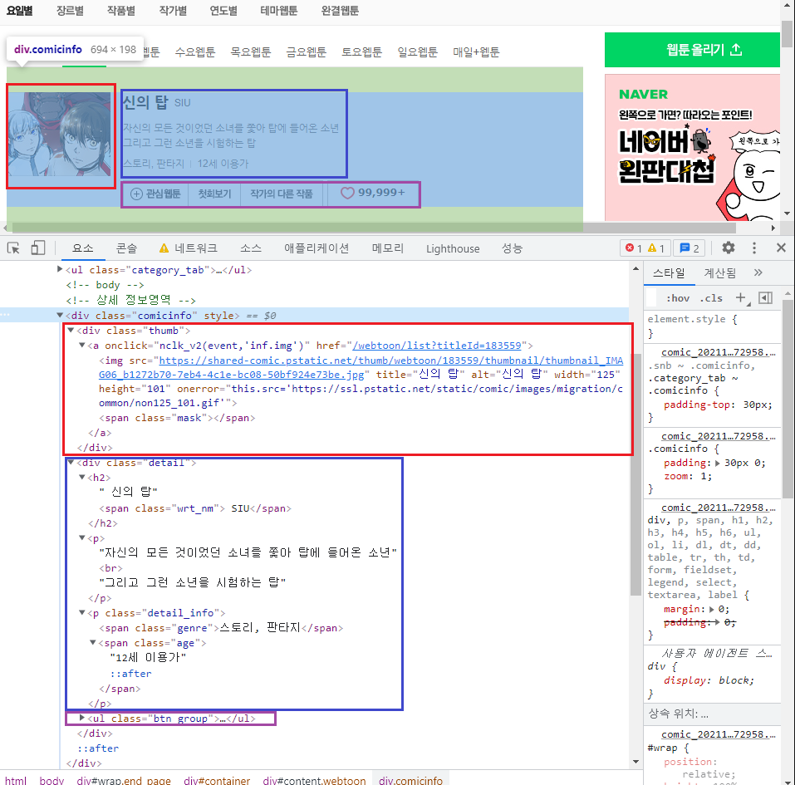The height and width of the screenshot is (785, 795).
Task: Toggle :hov element state panel
Action: coord(678,298)
